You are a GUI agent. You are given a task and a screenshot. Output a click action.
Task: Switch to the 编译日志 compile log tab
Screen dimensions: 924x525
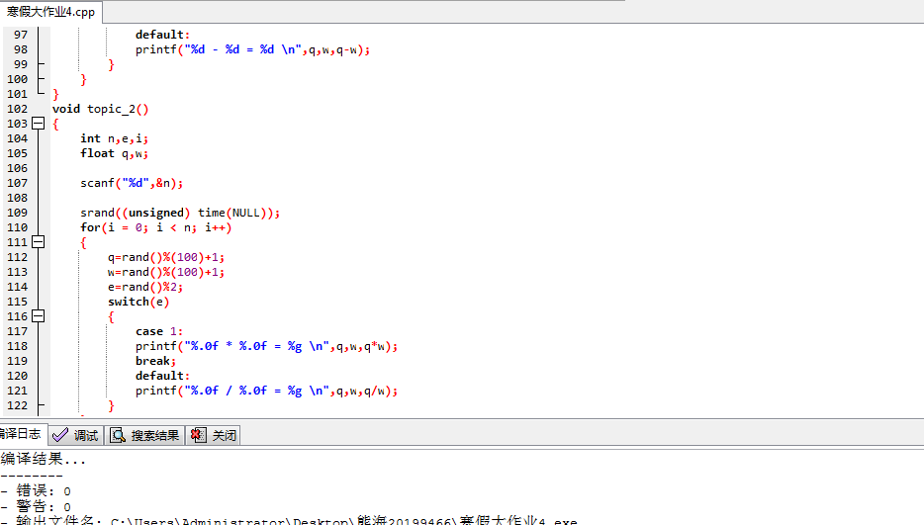point(22,434)
